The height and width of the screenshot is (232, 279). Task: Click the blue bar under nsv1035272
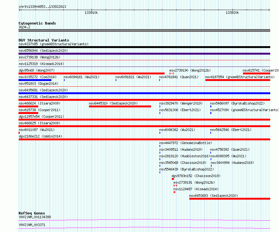(x=35, y=80)
